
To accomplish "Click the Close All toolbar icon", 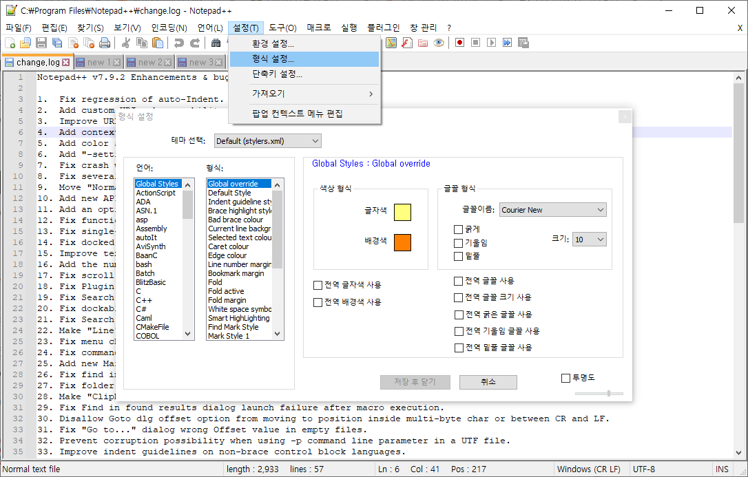I will click(x=89, y=43).
